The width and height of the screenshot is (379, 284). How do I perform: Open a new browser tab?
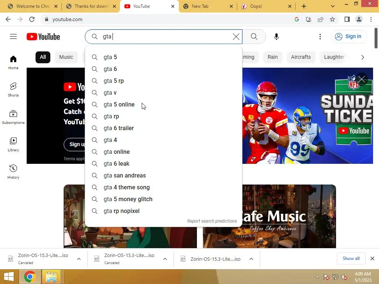click(304, 6)
